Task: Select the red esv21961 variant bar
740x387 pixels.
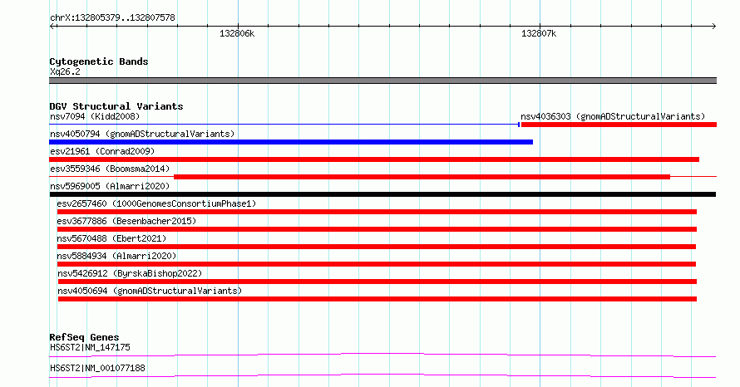Action: 374,159
